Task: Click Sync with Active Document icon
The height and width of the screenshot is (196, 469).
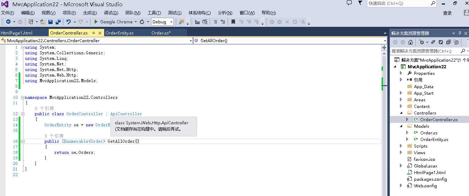Action: [x=433, y=42]
